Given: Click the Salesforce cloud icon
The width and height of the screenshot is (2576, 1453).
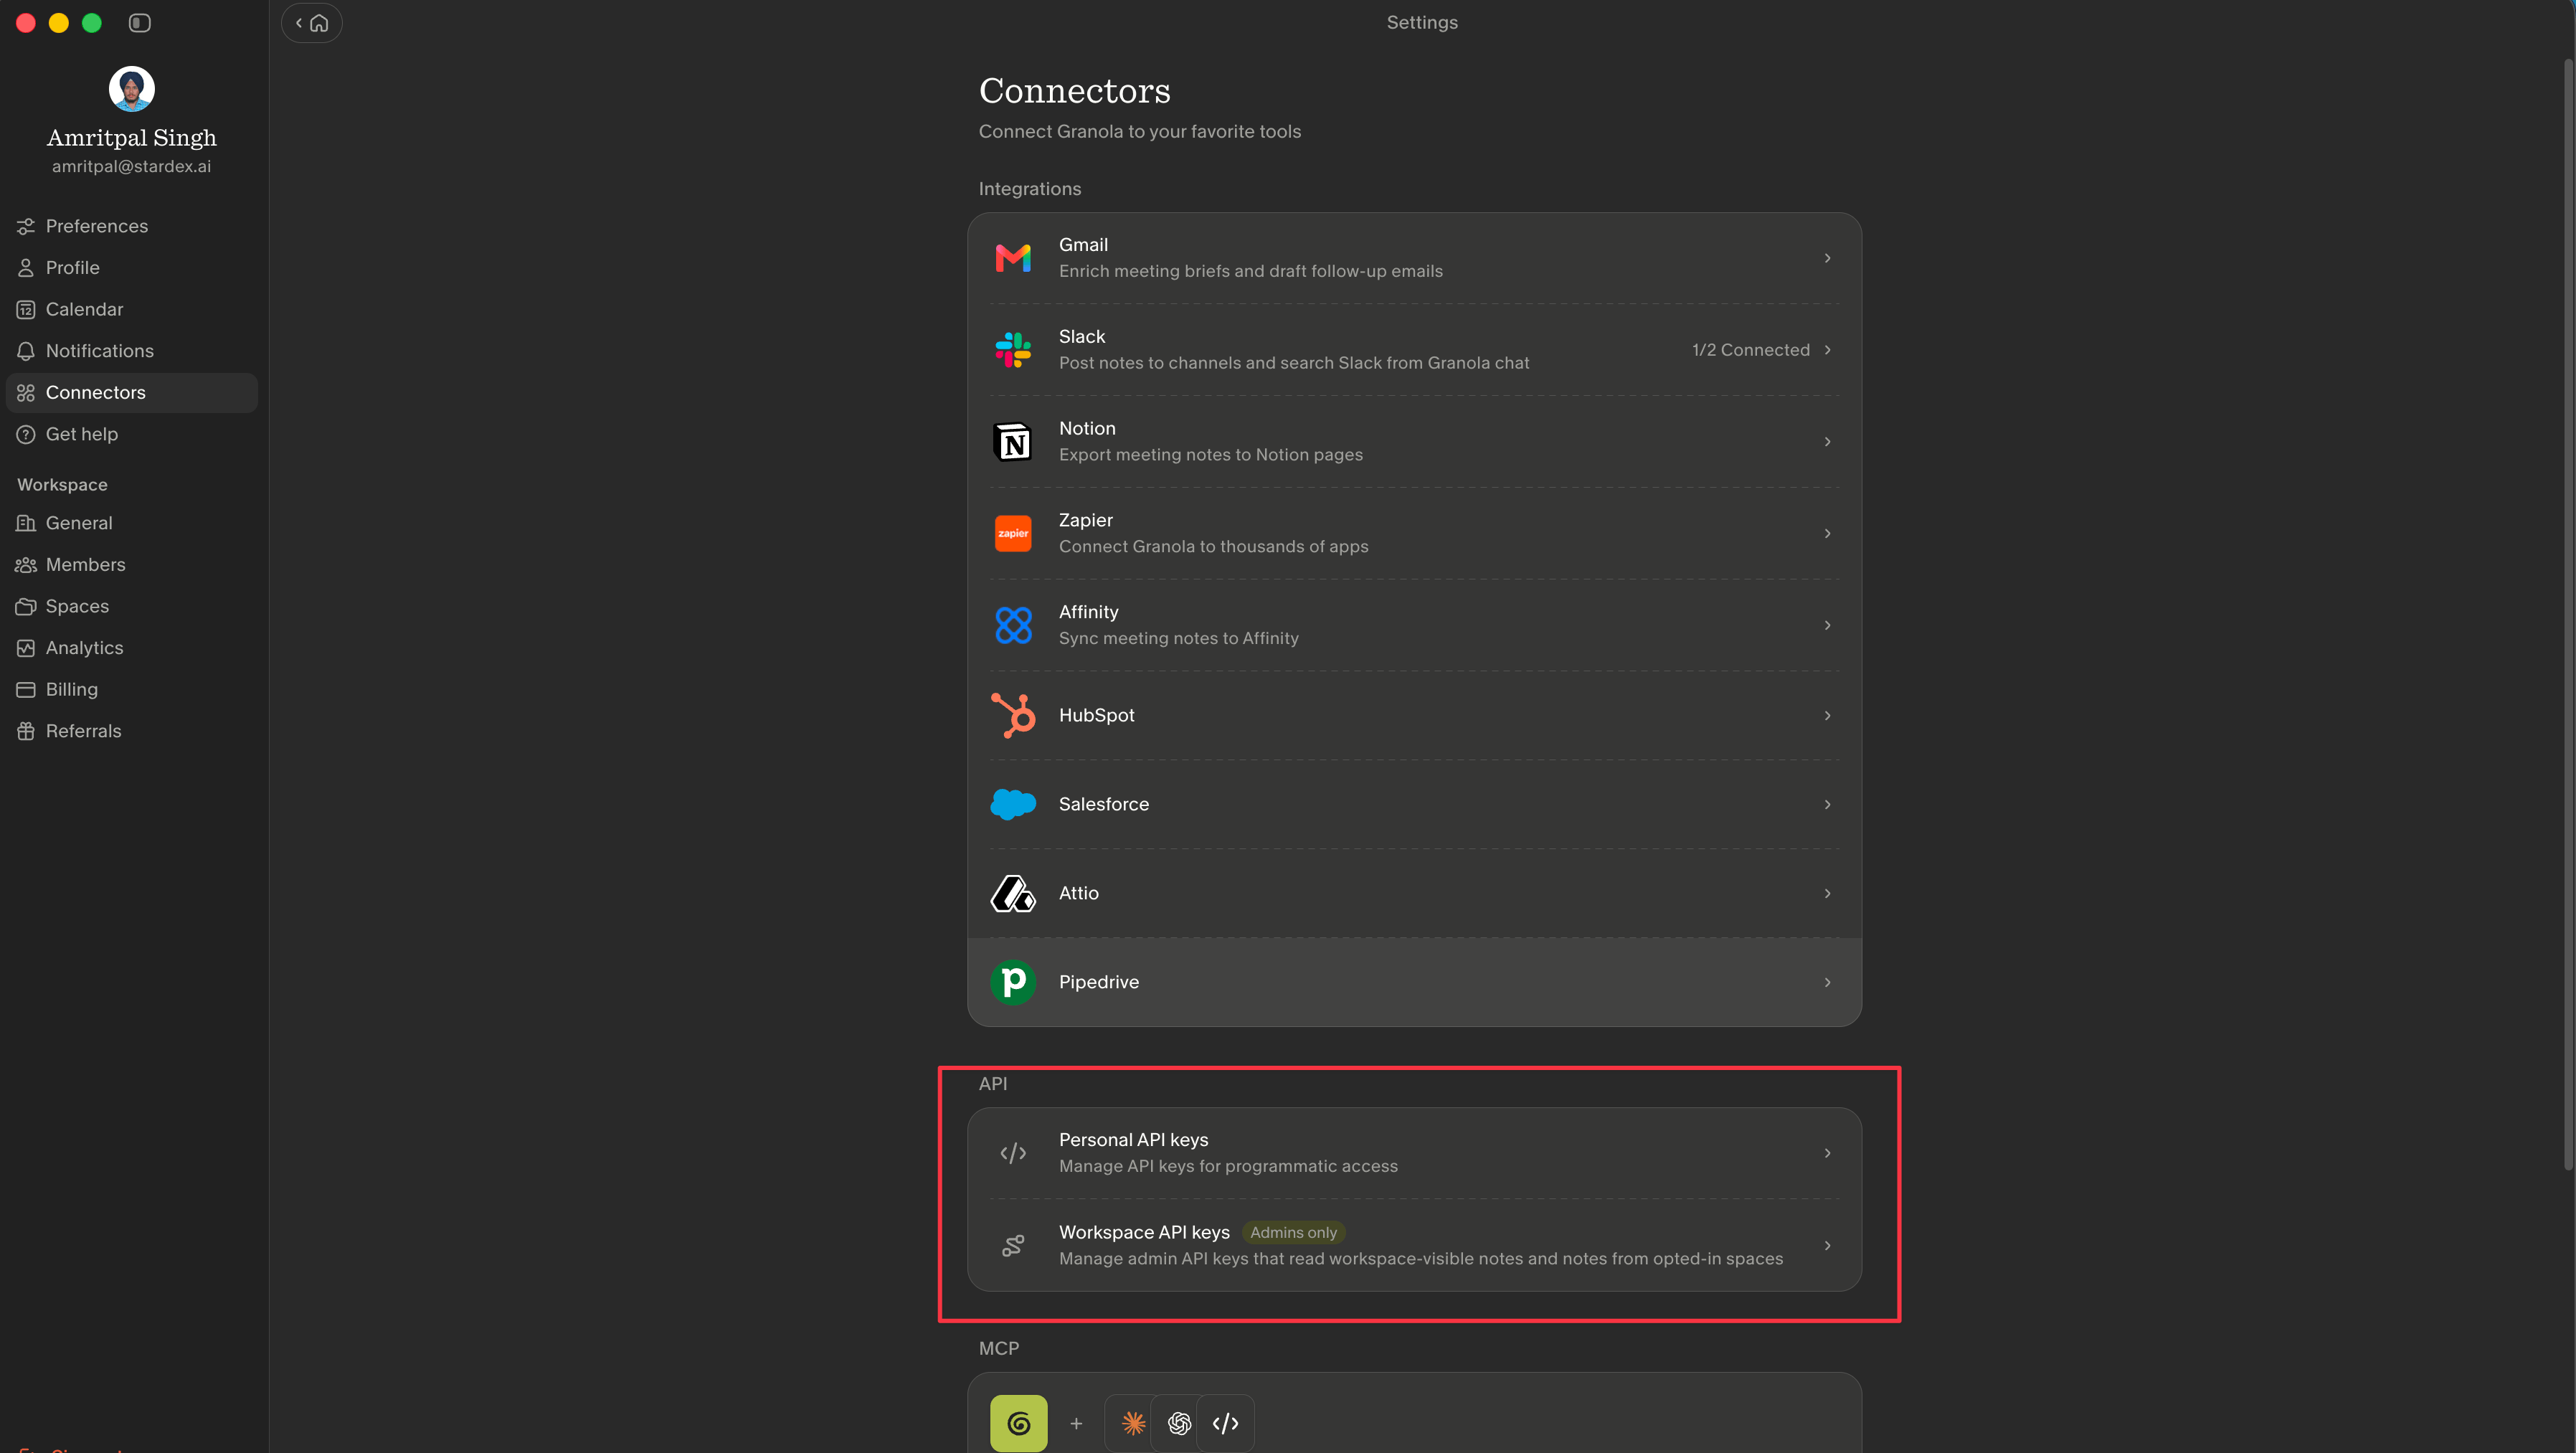Looking at the screenshot, I should pyautogui.click(x=1013, y=804).
